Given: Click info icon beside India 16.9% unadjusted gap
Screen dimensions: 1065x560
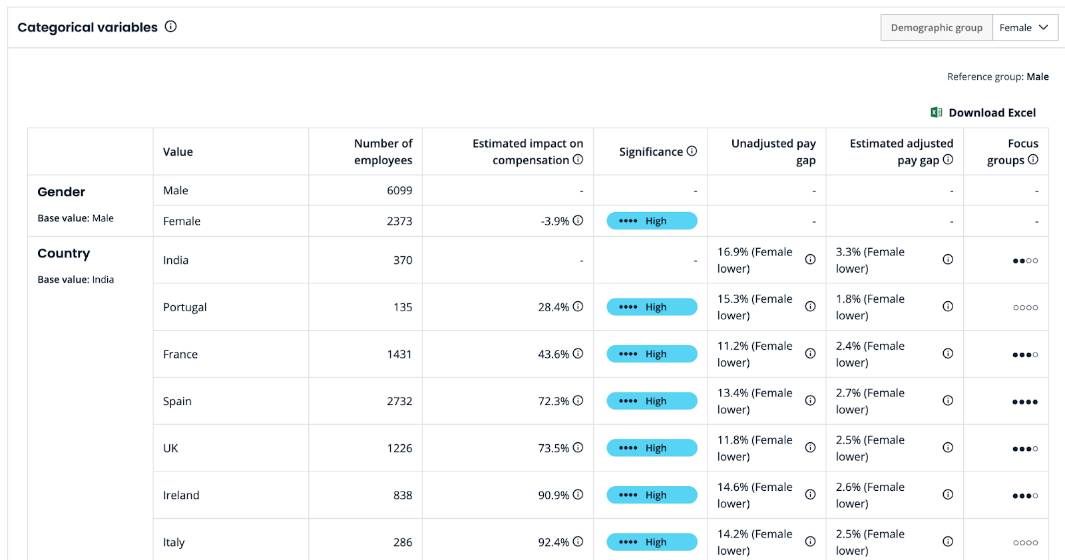Looking at the screenshot, I should [x=810, y=259].
